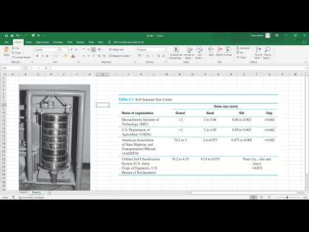
Task: Select the sieve shaker picture
Action: [55, 137]
